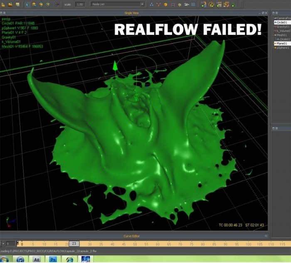Activate the Move transform tool
Image resolution: width=291 pixels, height=263 pixels.
tap(34, 5)
